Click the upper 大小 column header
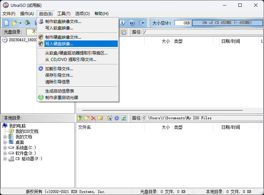 coord(158,41)
